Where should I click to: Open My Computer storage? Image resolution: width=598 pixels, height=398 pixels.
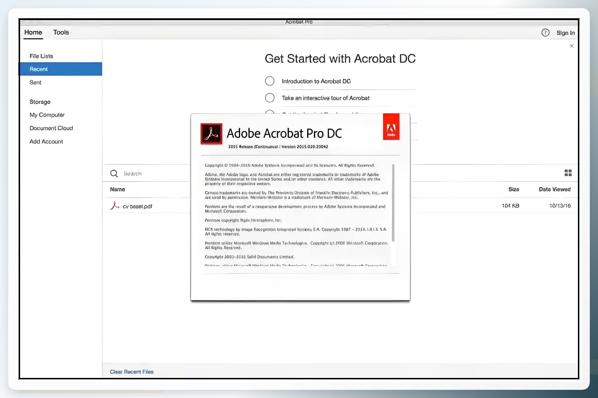(x=47, y=115)
